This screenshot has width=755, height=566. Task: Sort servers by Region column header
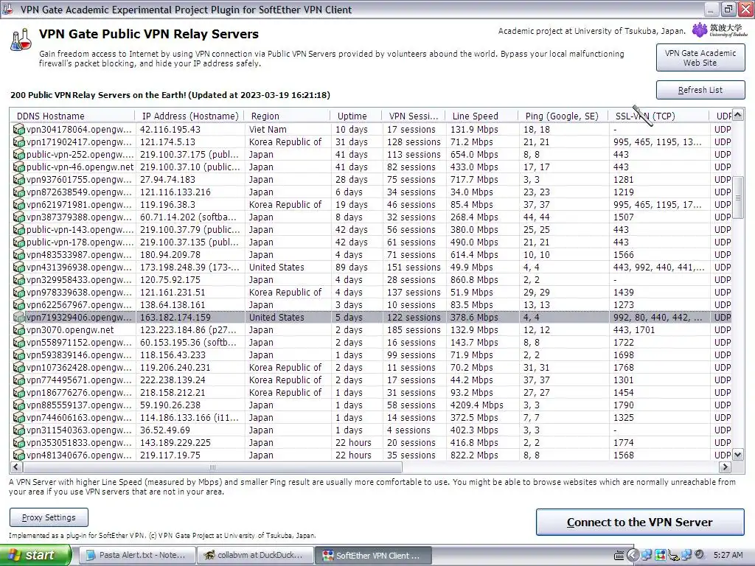[287, 116]
